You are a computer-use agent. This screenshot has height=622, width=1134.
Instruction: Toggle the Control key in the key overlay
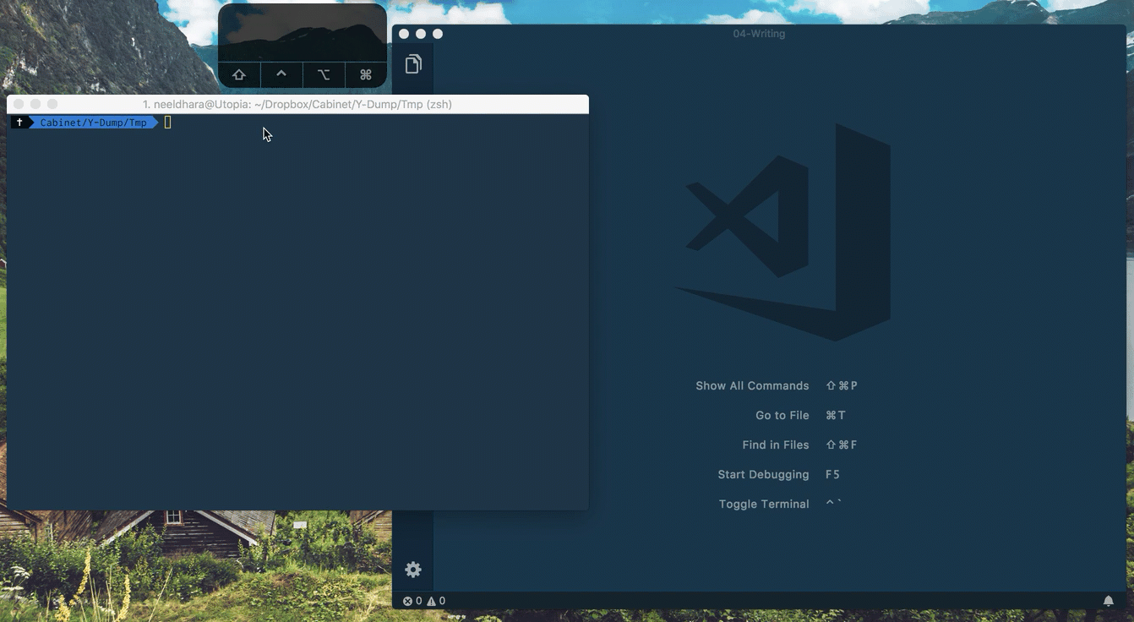[281, 74]
